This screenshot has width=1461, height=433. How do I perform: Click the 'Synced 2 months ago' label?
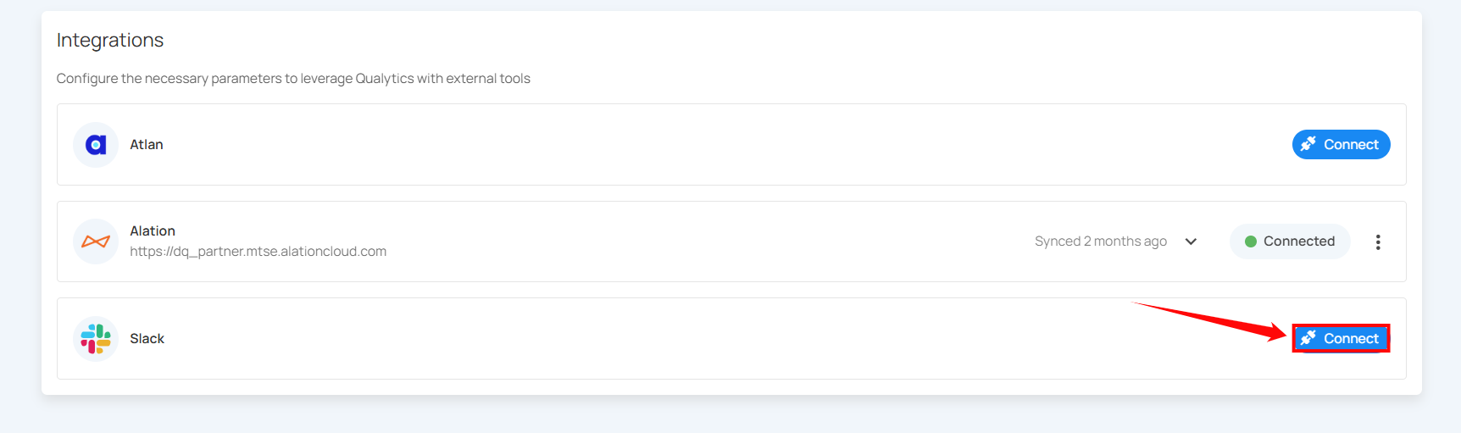pos(1100,241)
